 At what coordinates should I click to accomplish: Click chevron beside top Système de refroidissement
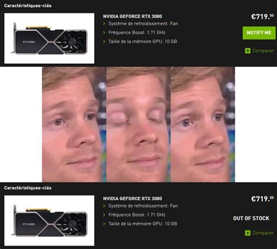click(x=104, y=24)
